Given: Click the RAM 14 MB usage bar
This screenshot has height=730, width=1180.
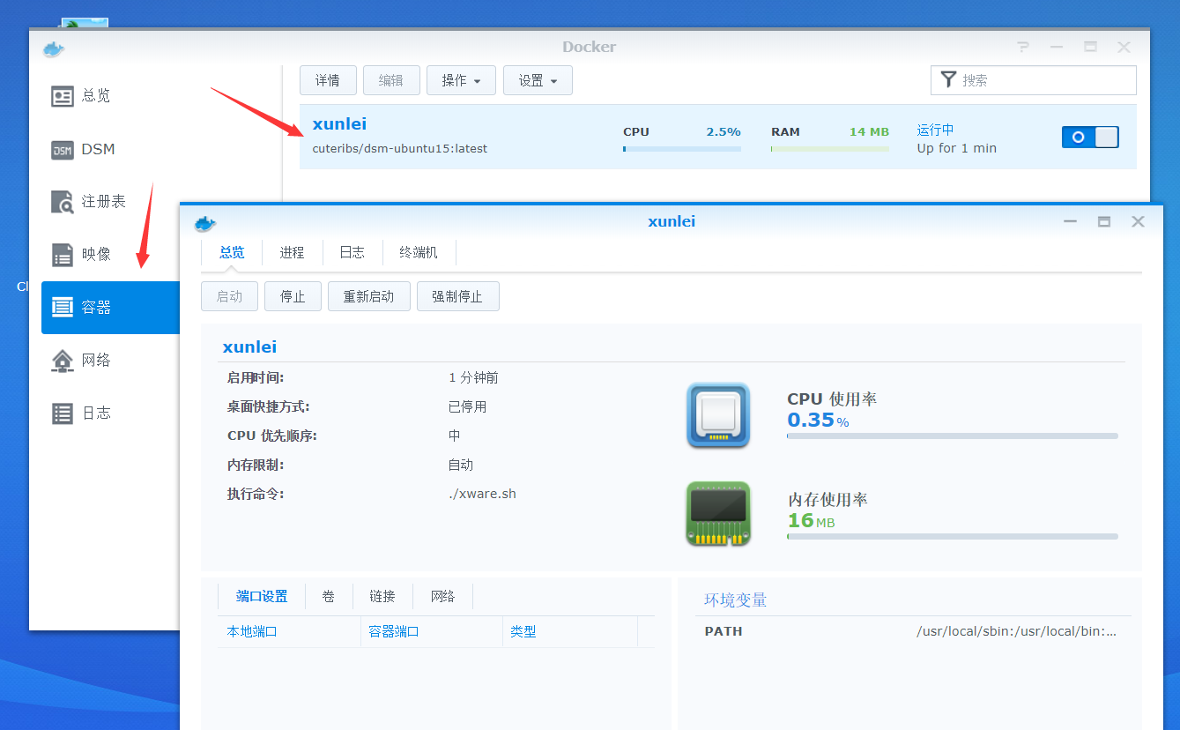Looking at the screenshot, I should tap(830, 149).
